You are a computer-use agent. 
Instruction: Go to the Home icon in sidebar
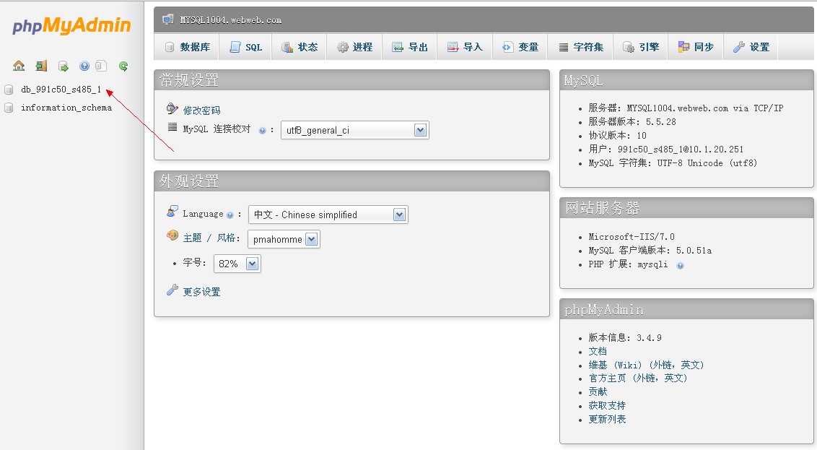click(x=19, y=66)
